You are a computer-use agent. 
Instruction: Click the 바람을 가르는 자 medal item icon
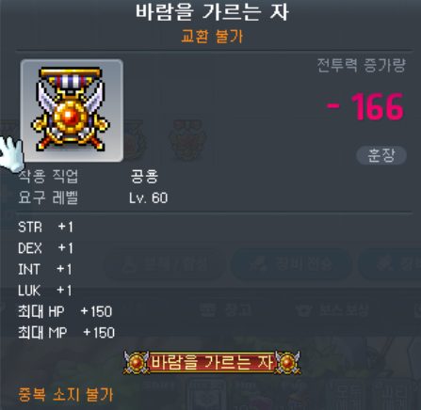pyautogui.click(x=72, y=110)
